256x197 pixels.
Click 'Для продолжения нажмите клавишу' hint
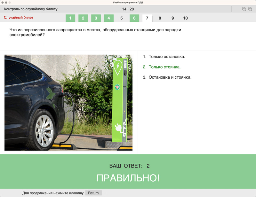tap(53, 193)
